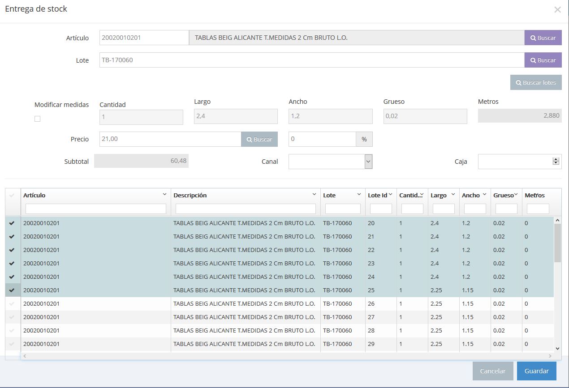This screenshot has height=388, width=569.
Task: Click the Artículo column filter box
Action: click(96, 209)
